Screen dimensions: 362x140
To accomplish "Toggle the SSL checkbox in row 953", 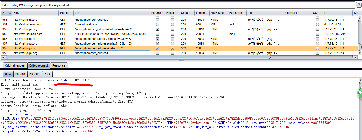I will pyautogui.click(x=317, y=29).
